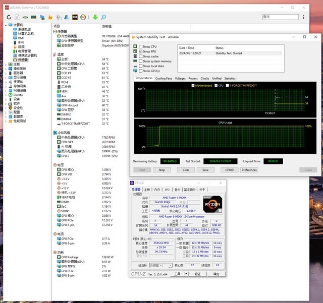Expand the 操作系统 tree node

(6, 69)
